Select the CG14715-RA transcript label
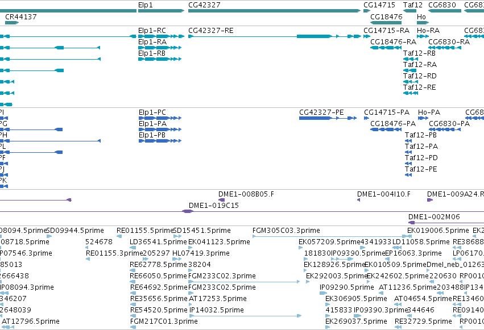This screenshot has height=330, width=484. (x=386, y=31)
